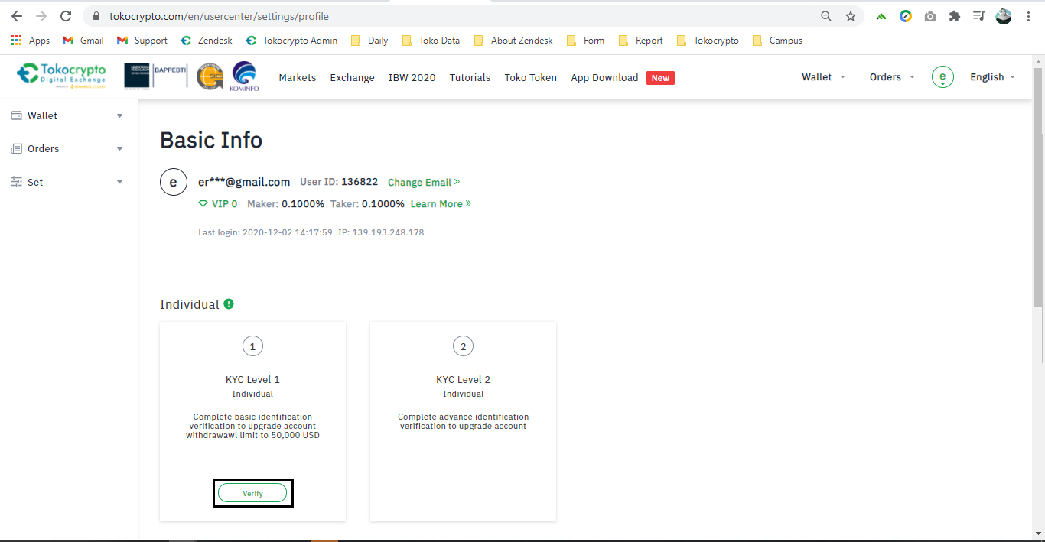
Task: Open the Chrome extensions puzzle icon
Action: (x=955, y=16)
